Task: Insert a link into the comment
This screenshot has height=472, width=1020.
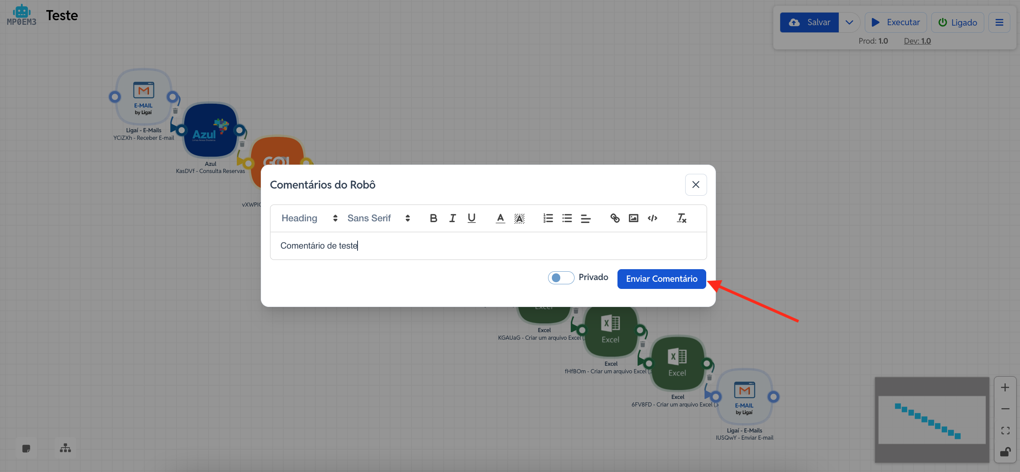Action: pos(615,218)
